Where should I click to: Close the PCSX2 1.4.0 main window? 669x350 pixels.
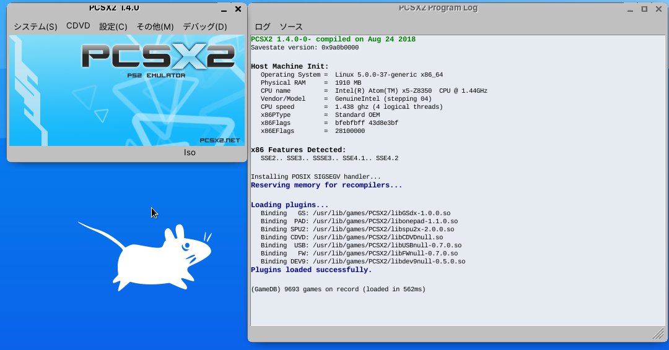coord(238,9)
